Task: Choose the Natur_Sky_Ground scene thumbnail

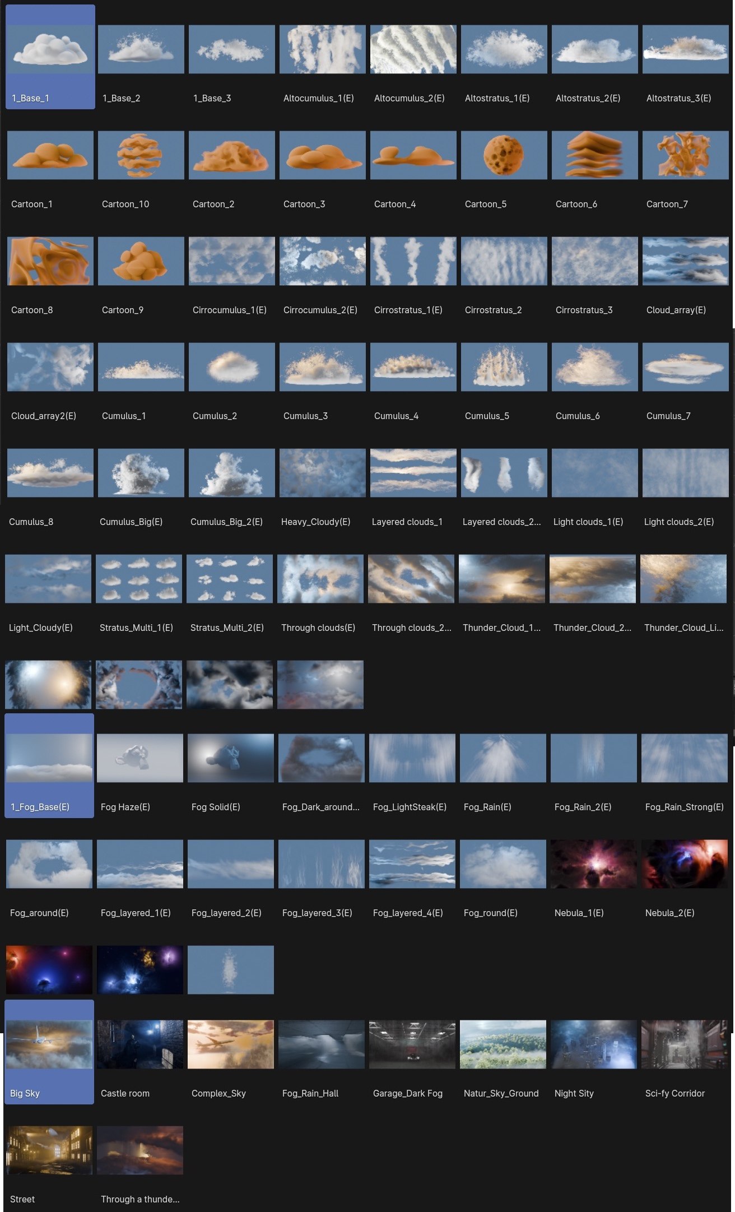Action: [x=503, y=1044]
